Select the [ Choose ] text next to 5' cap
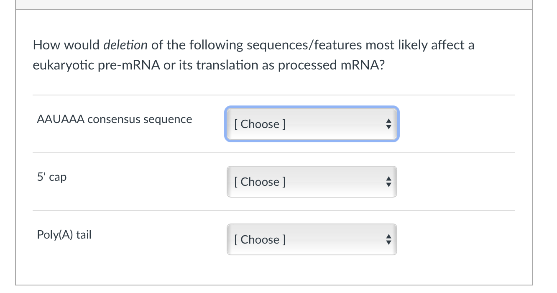The height and width of the screenshot is (293, 557). point(259,182)
